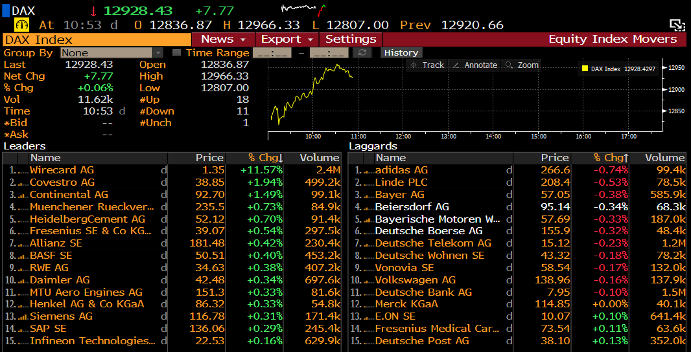691x352 pixels.
Task: Select Fresenius Medical Car row name
Action: [438, 329]
